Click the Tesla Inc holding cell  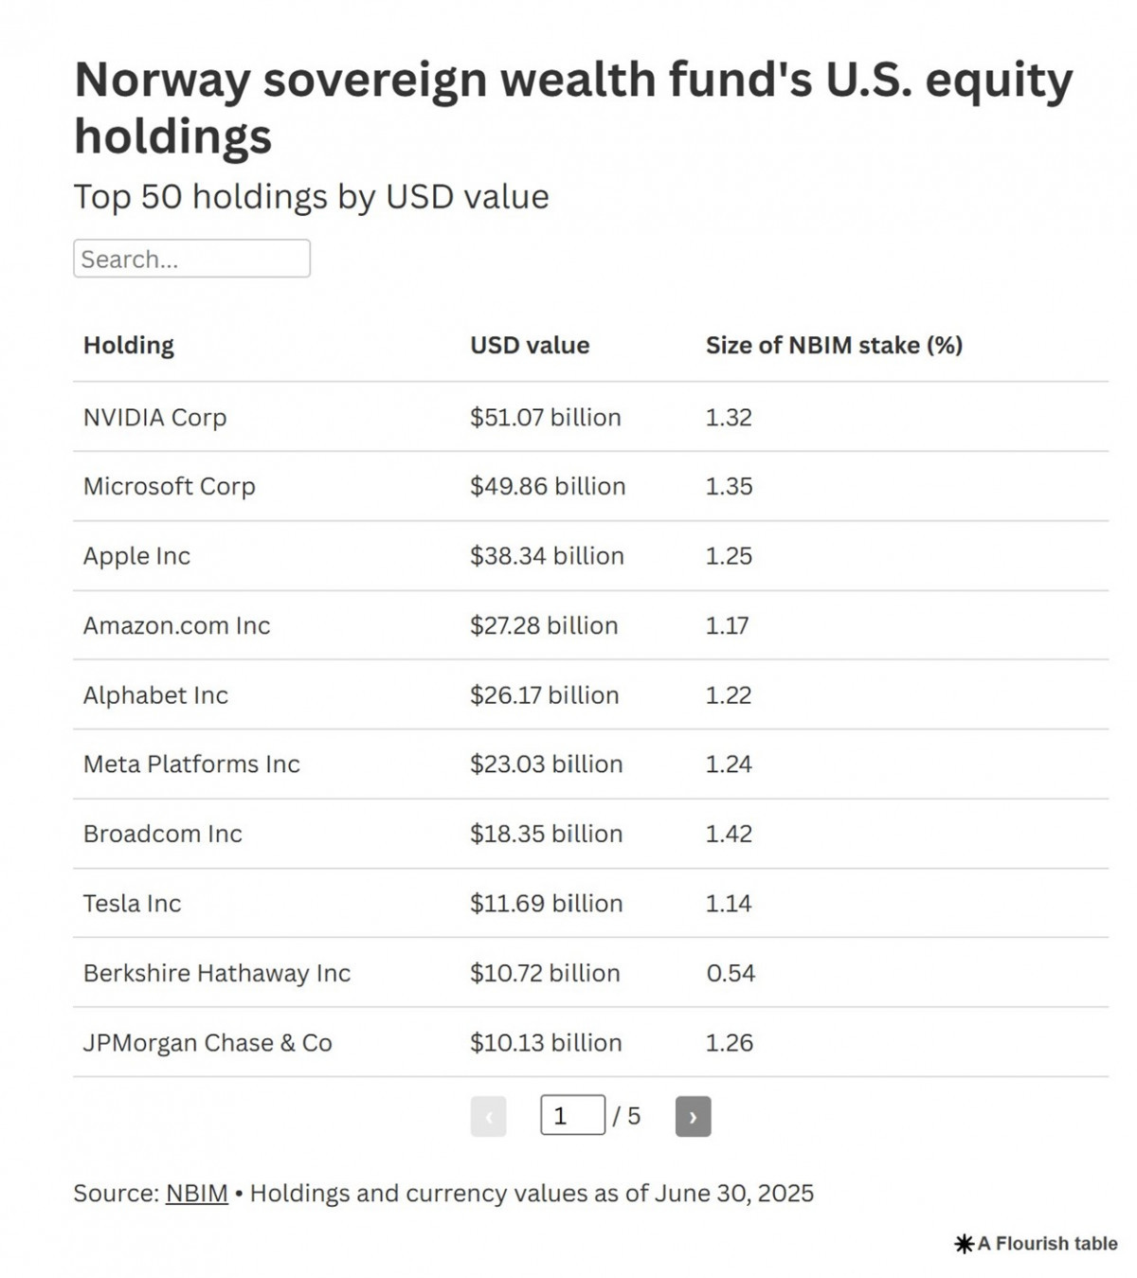coord(133,904)
